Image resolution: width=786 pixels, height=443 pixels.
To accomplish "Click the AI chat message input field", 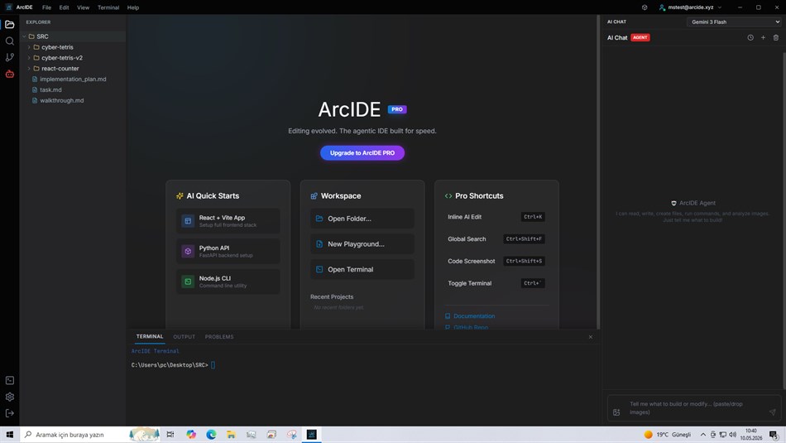I will pyautogui.click(x=694, y=408).
